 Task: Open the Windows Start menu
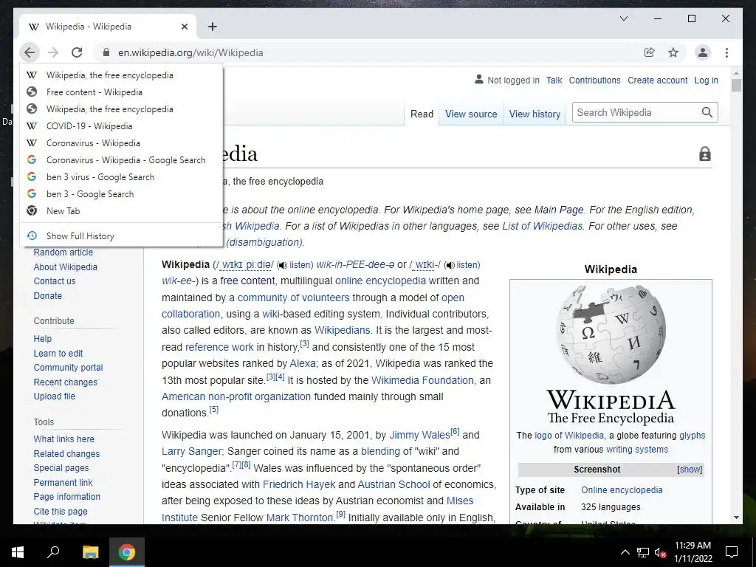point(18,552)
